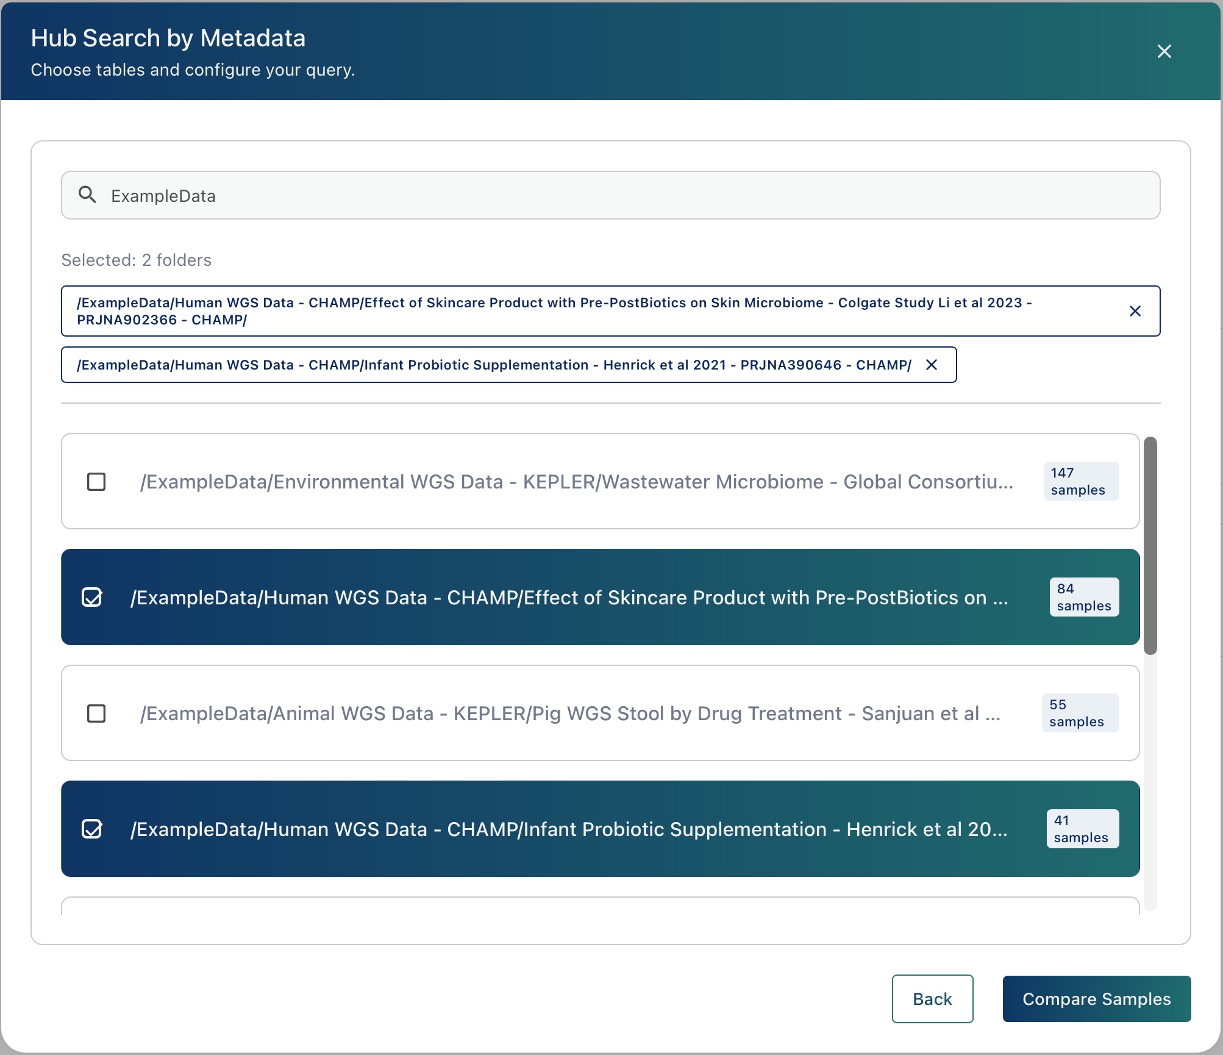Screen dimensions: 1223x1055
Task: Click the Selected: 2 folders label
Action: tap(137, 260)
